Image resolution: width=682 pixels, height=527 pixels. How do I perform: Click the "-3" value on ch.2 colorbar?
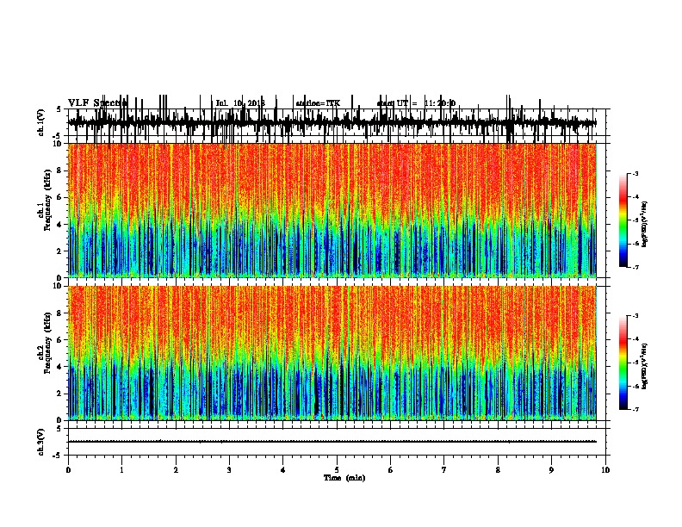pyautogui.click(x=635, y=316)
